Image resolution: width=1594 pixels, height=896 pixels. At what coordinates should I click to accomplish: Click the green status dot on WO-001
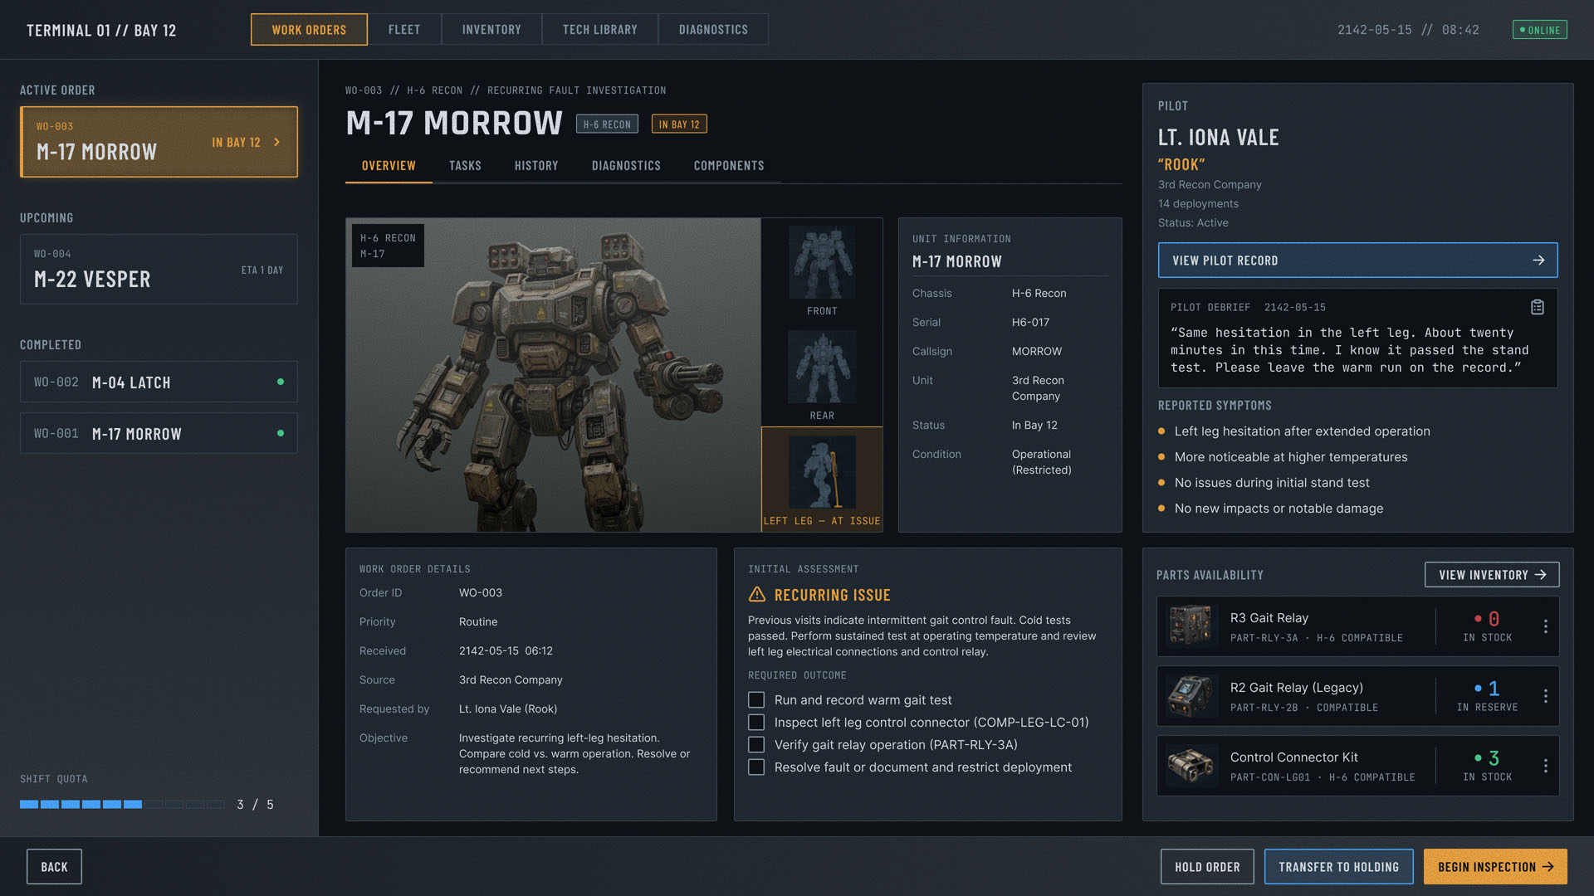pyautogui.click(x=281, y=433)
